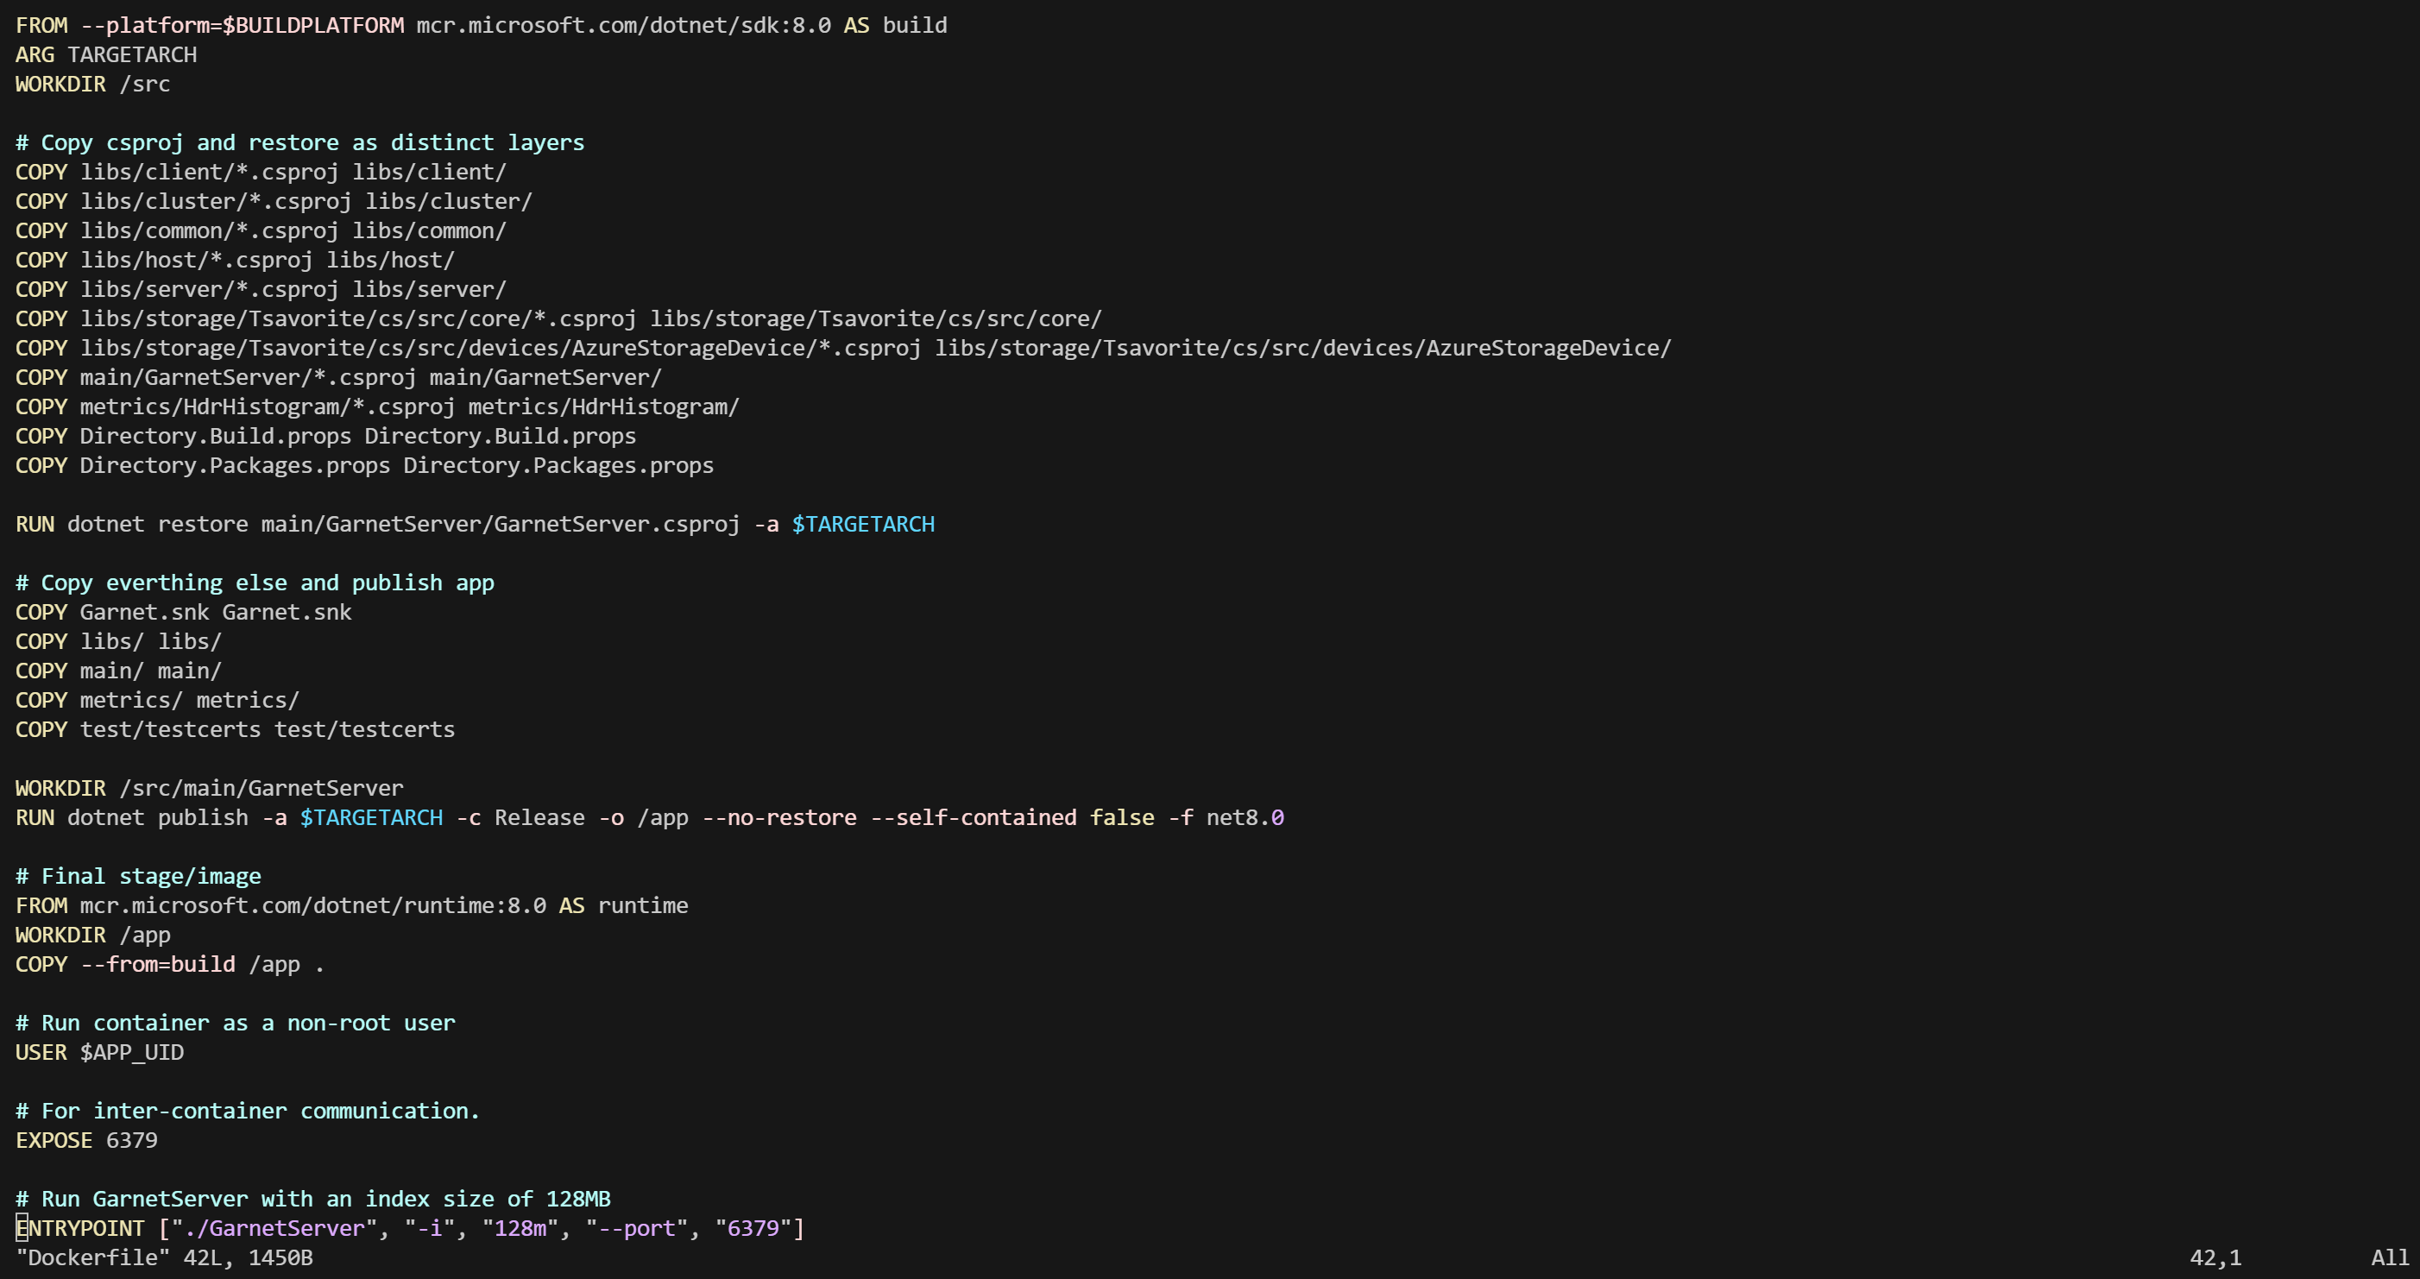Viewport: 2420px width, 1279px height.
Task: Click "6379" string in ENTRYPOINT
Action: [x=753, y=1228]
